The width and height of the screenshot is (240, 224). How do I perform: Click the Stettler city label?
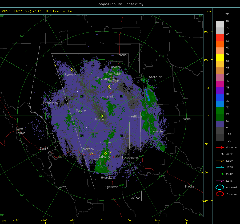coord(155,77)
